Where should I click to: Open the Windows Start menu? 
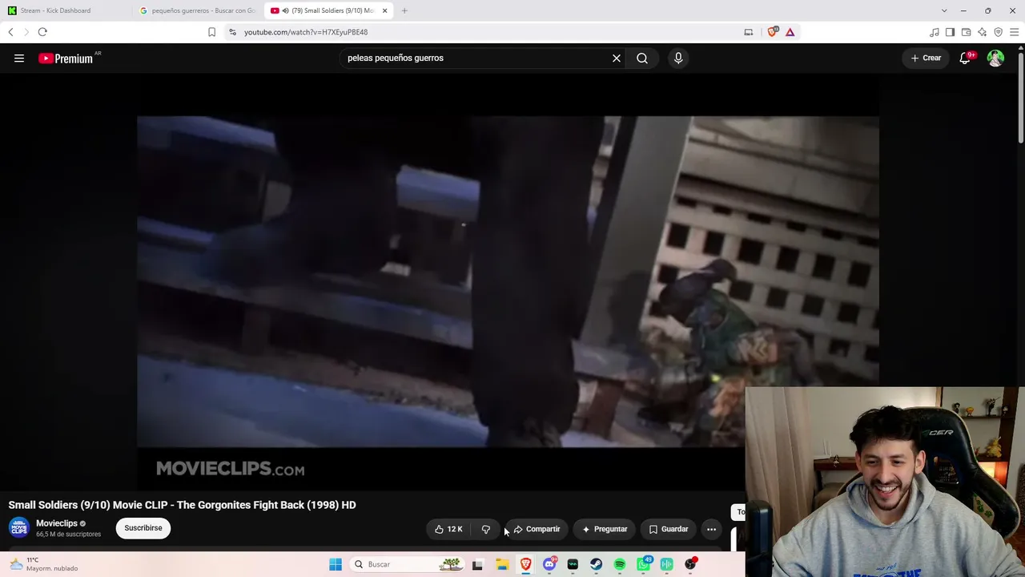point(336,564)
